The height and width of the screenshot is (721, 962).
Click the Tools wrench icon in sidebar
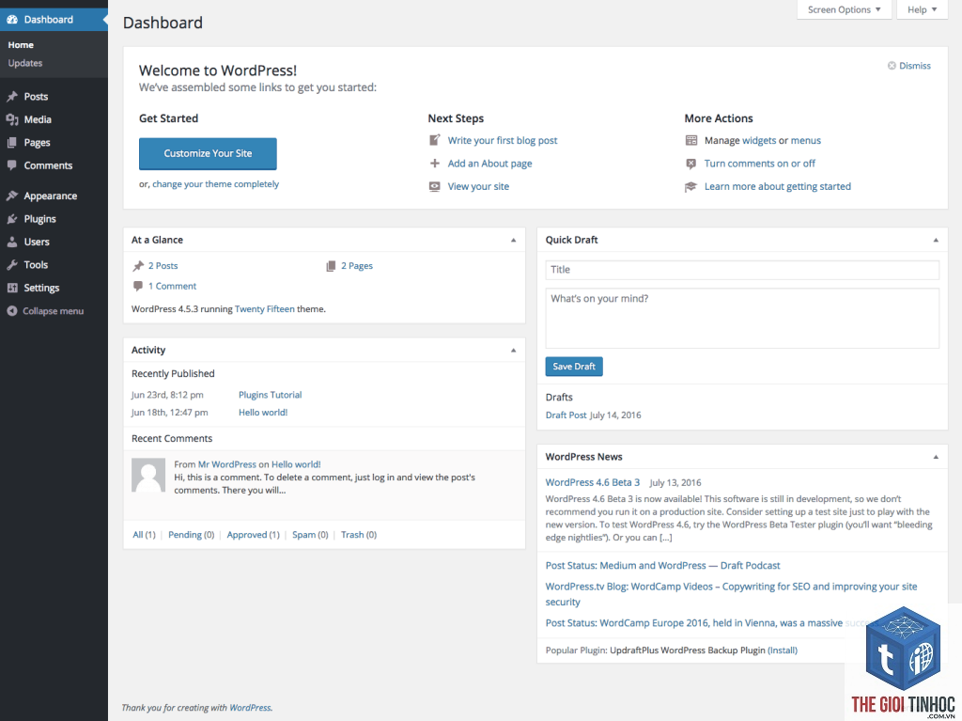11,265
